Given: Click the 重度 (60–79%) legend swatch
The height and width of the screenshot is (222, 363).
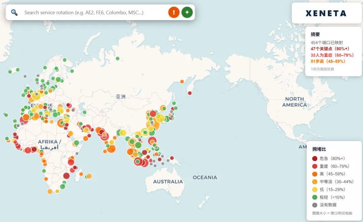Looking at the screenshot, I should click(x=315, y=166).
